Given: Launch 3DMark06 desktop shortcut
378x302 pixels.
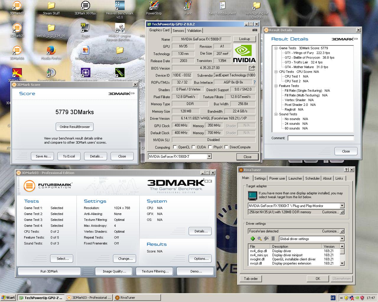Looking at the screenshot, I should click(17, 53).
